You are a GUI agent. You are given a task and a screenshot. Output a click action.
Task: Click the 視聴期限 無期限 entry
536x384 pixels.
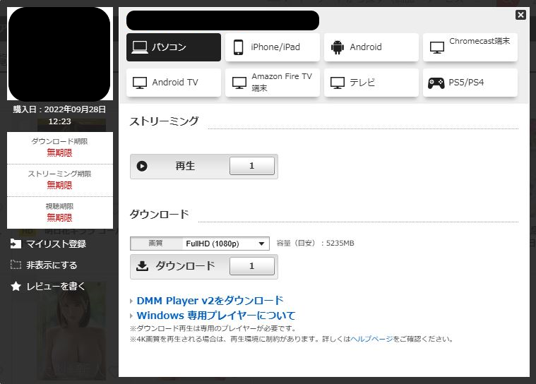point(60,212)
